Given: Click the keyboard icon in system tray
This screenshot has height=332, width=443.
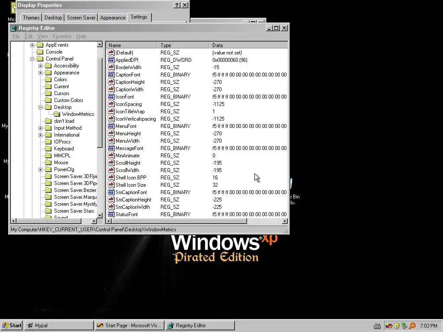Looking at the screenshot, I should (377, 326).
